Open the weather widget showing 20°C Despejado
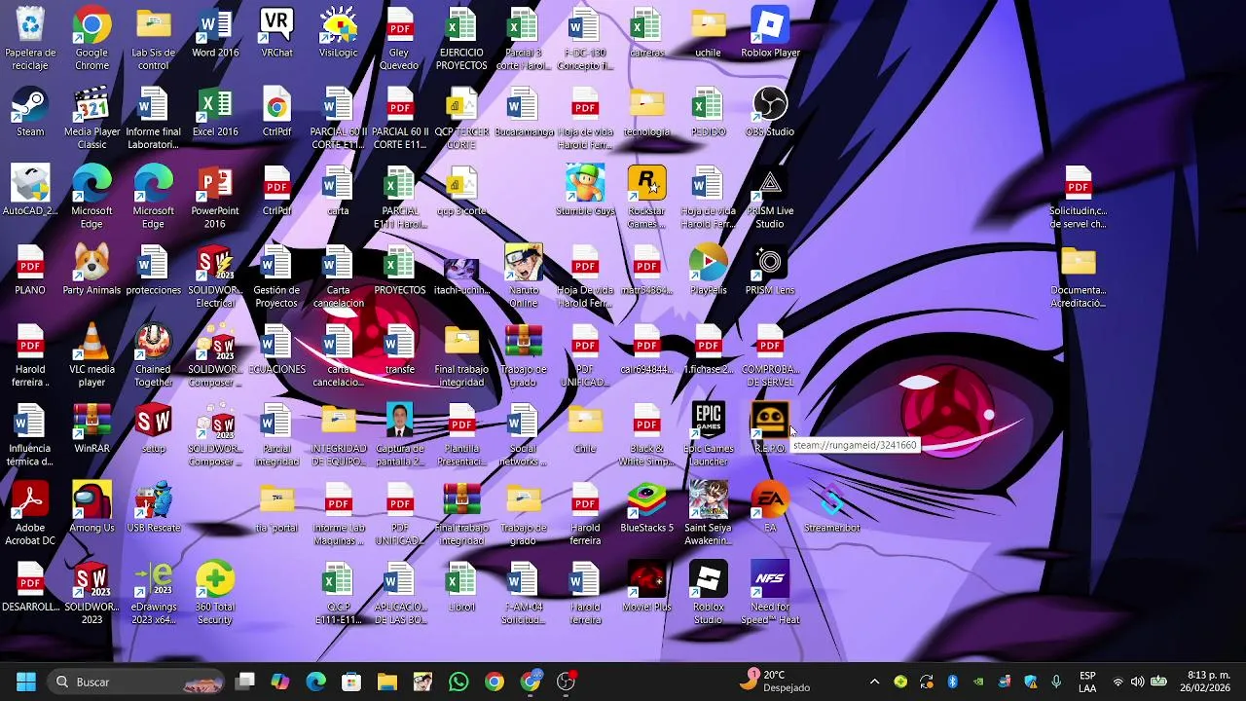This screenshot has height=701, width=1246. click(776, 681)
